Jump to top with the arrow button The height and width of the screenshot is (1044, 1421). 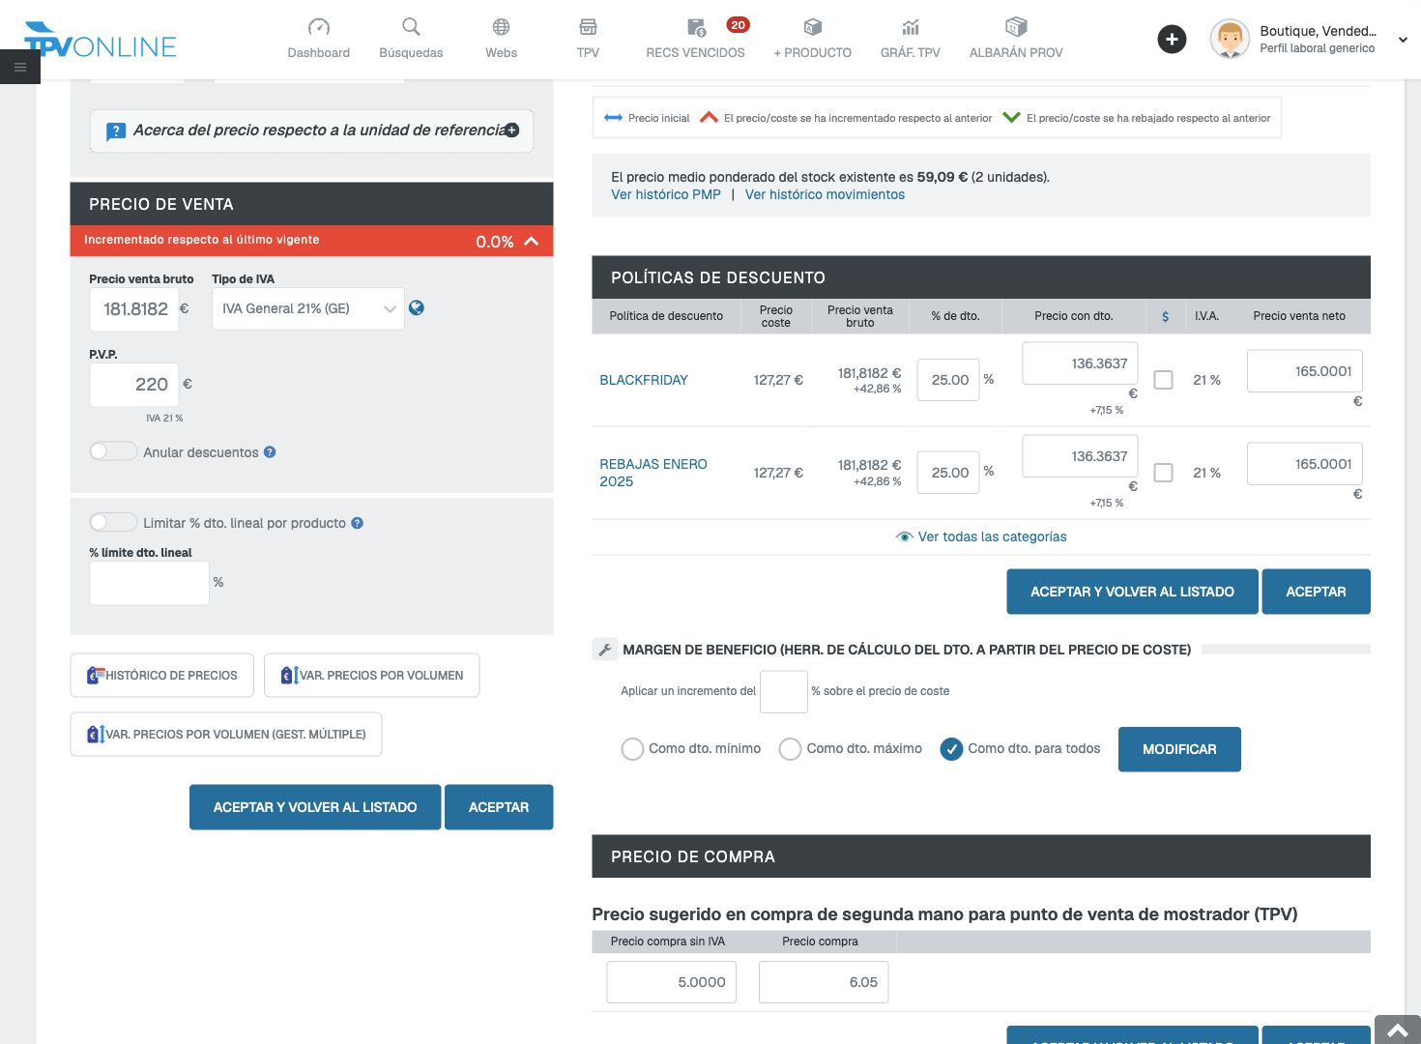tap(1397, 1029)
